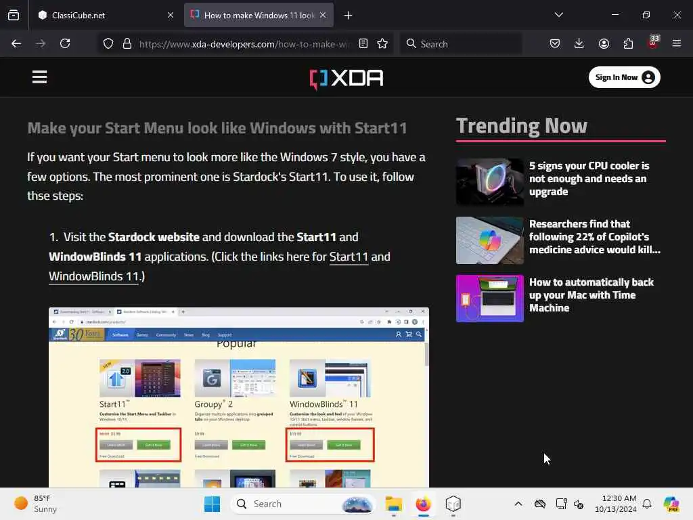Image resolution: width=693 pixels, height=520 pixels.
Task: Toggle reader view for this page
Action: point(363,43)
